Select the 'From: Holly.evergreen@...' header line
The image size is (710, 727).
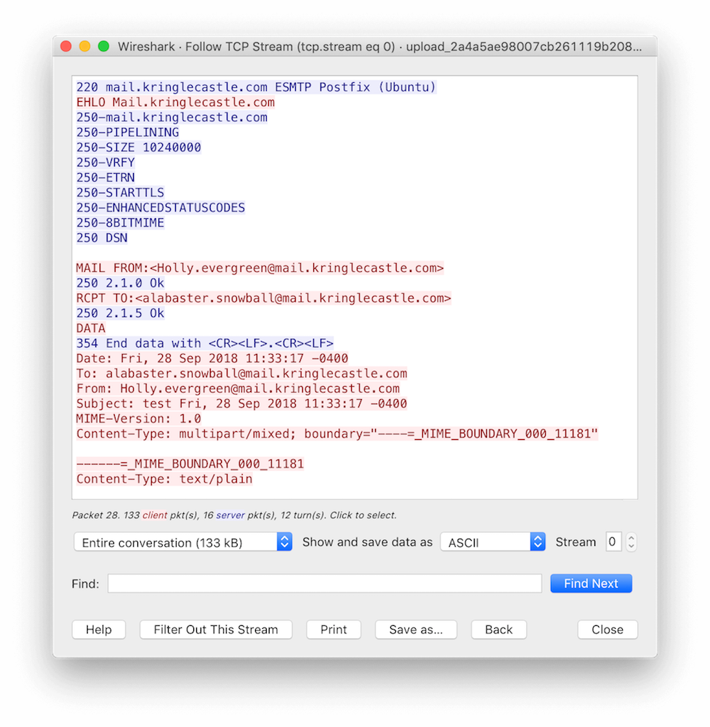click(238, 388)
